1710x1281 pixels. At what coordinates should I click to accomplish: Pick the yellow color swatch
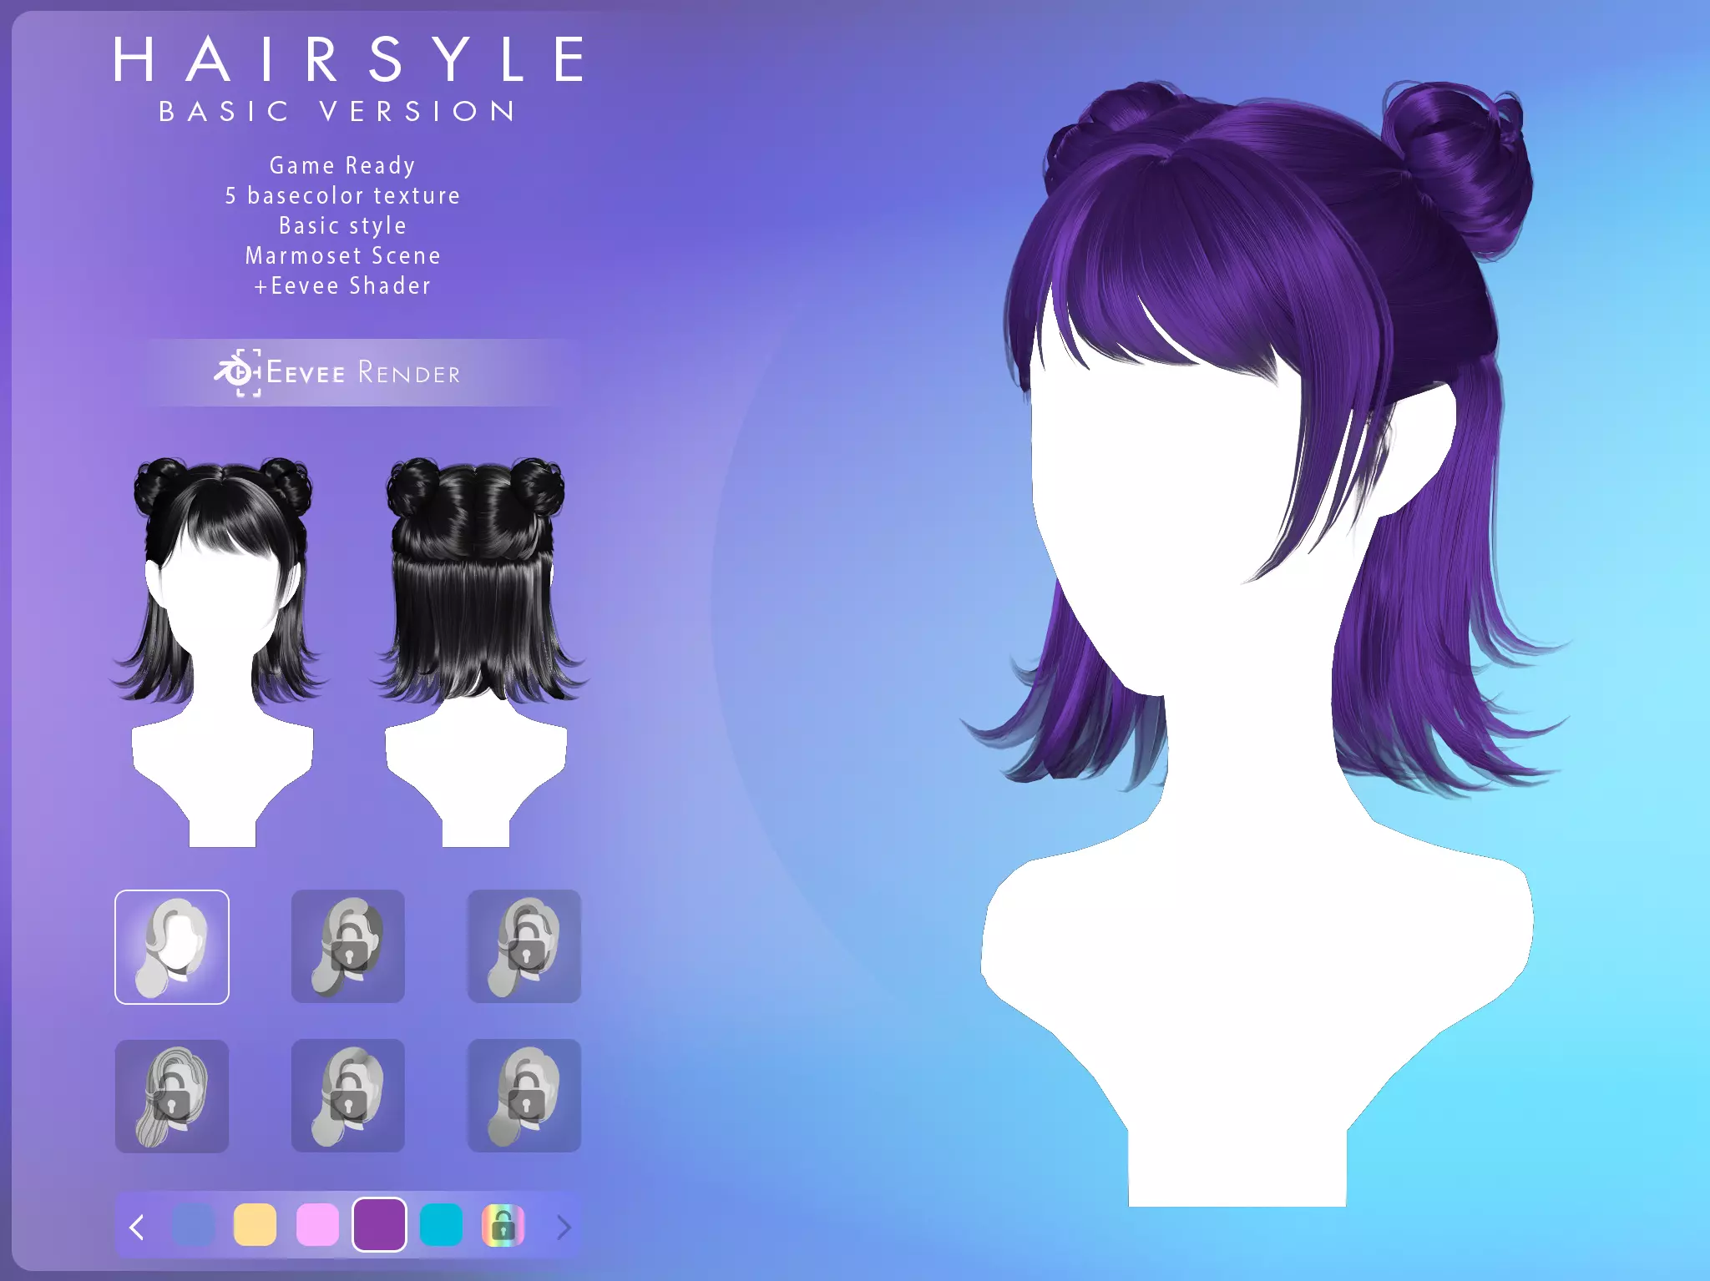pyautogui.click(x=255, y=1225)
